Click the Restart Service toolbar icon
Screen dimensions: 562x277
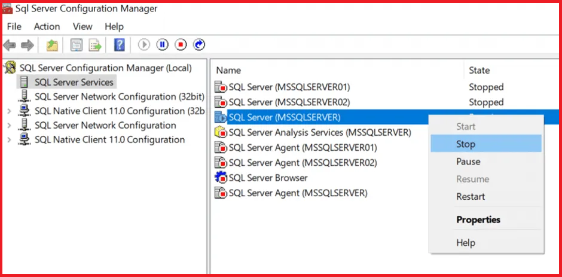pyautogui.click(x=199, y=45)
